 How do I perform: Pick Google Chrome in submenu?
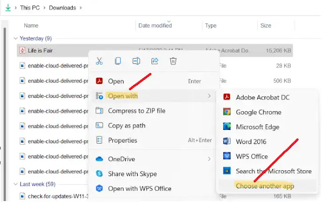coord(267,112)
